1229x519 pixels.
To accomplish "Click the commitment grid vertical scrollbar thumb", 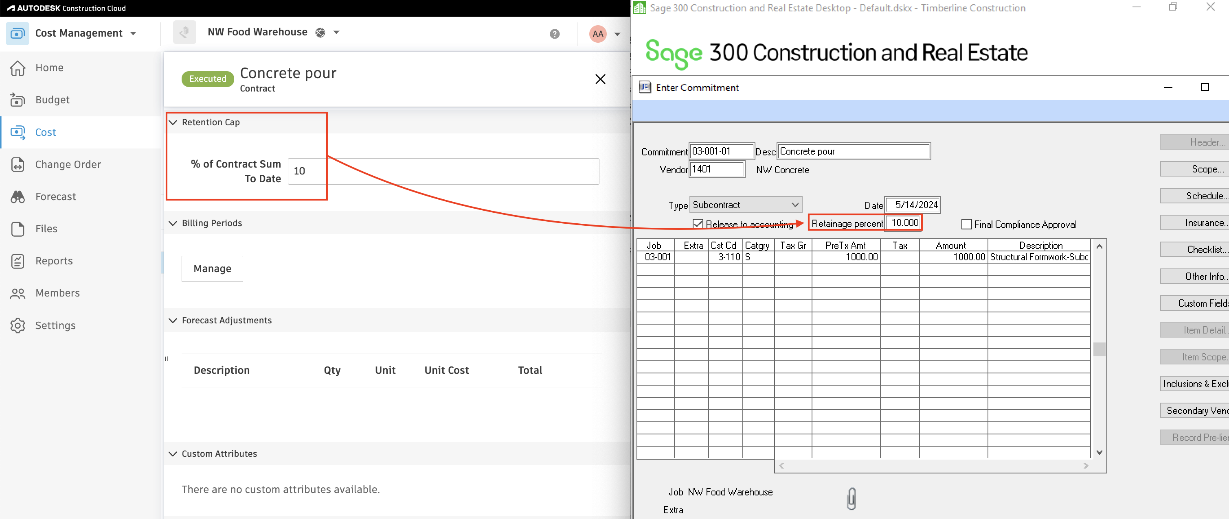I will coord(1099,349).
